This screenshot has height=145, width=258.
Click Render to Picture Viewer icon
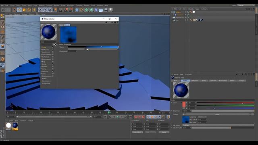point(66,10)
